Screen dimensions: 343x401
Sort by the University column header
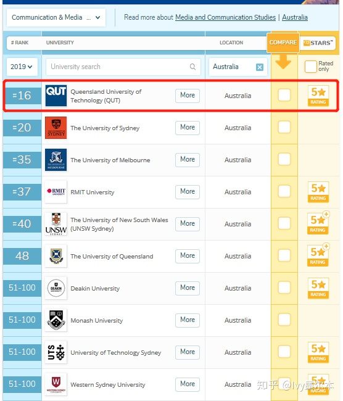[60, 43]
